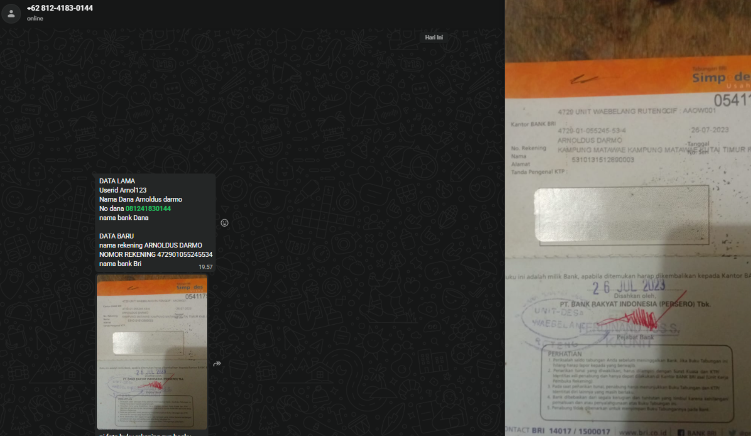This screenshot has height=436, width=751.
Task: Click the blank white label on the large passbook photo
Action: click(622, 215)
